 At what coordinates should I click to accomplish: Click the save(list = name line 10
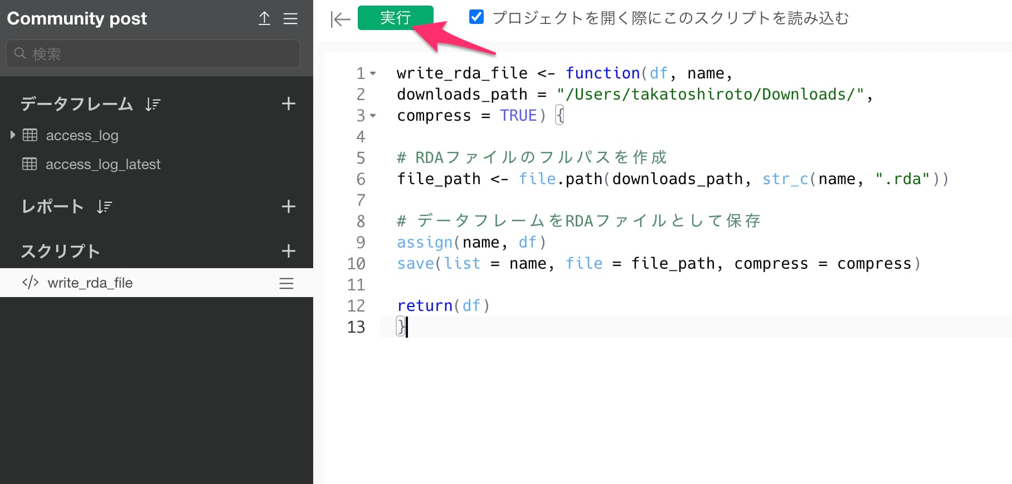point(659,263)
